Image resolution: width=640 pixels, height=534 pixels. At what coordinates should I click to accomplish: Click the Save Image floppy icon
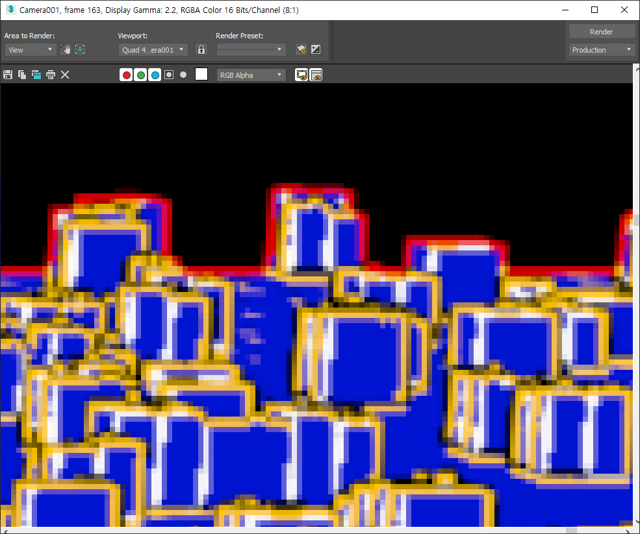click(8, 75)
